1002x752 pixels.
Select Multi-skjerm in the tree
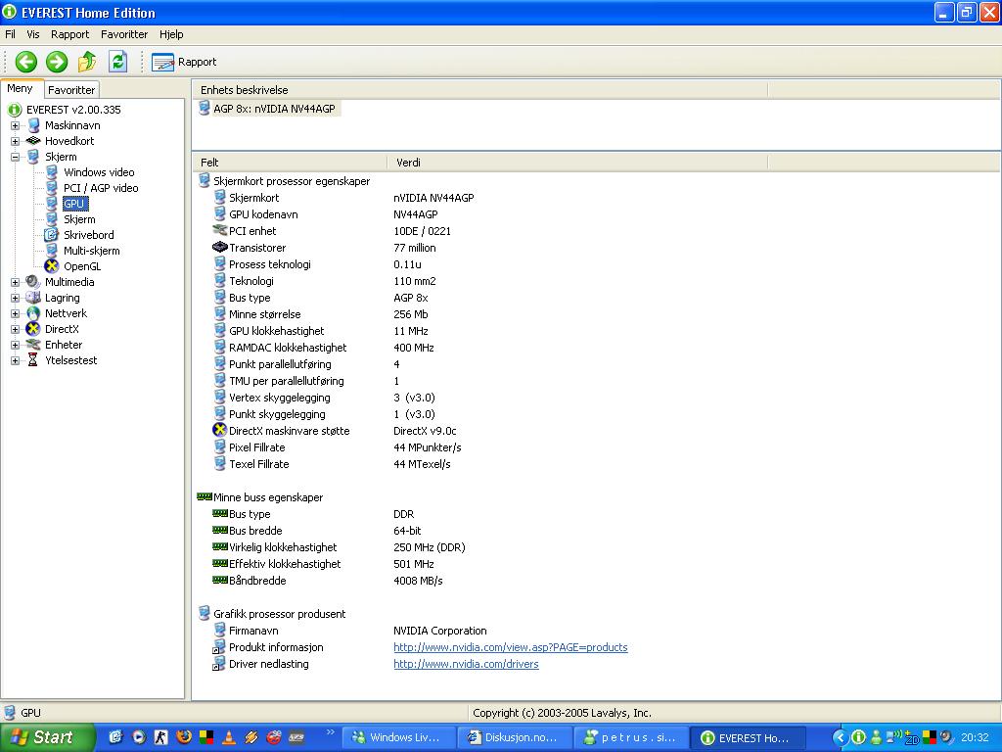tap(91, 251)
